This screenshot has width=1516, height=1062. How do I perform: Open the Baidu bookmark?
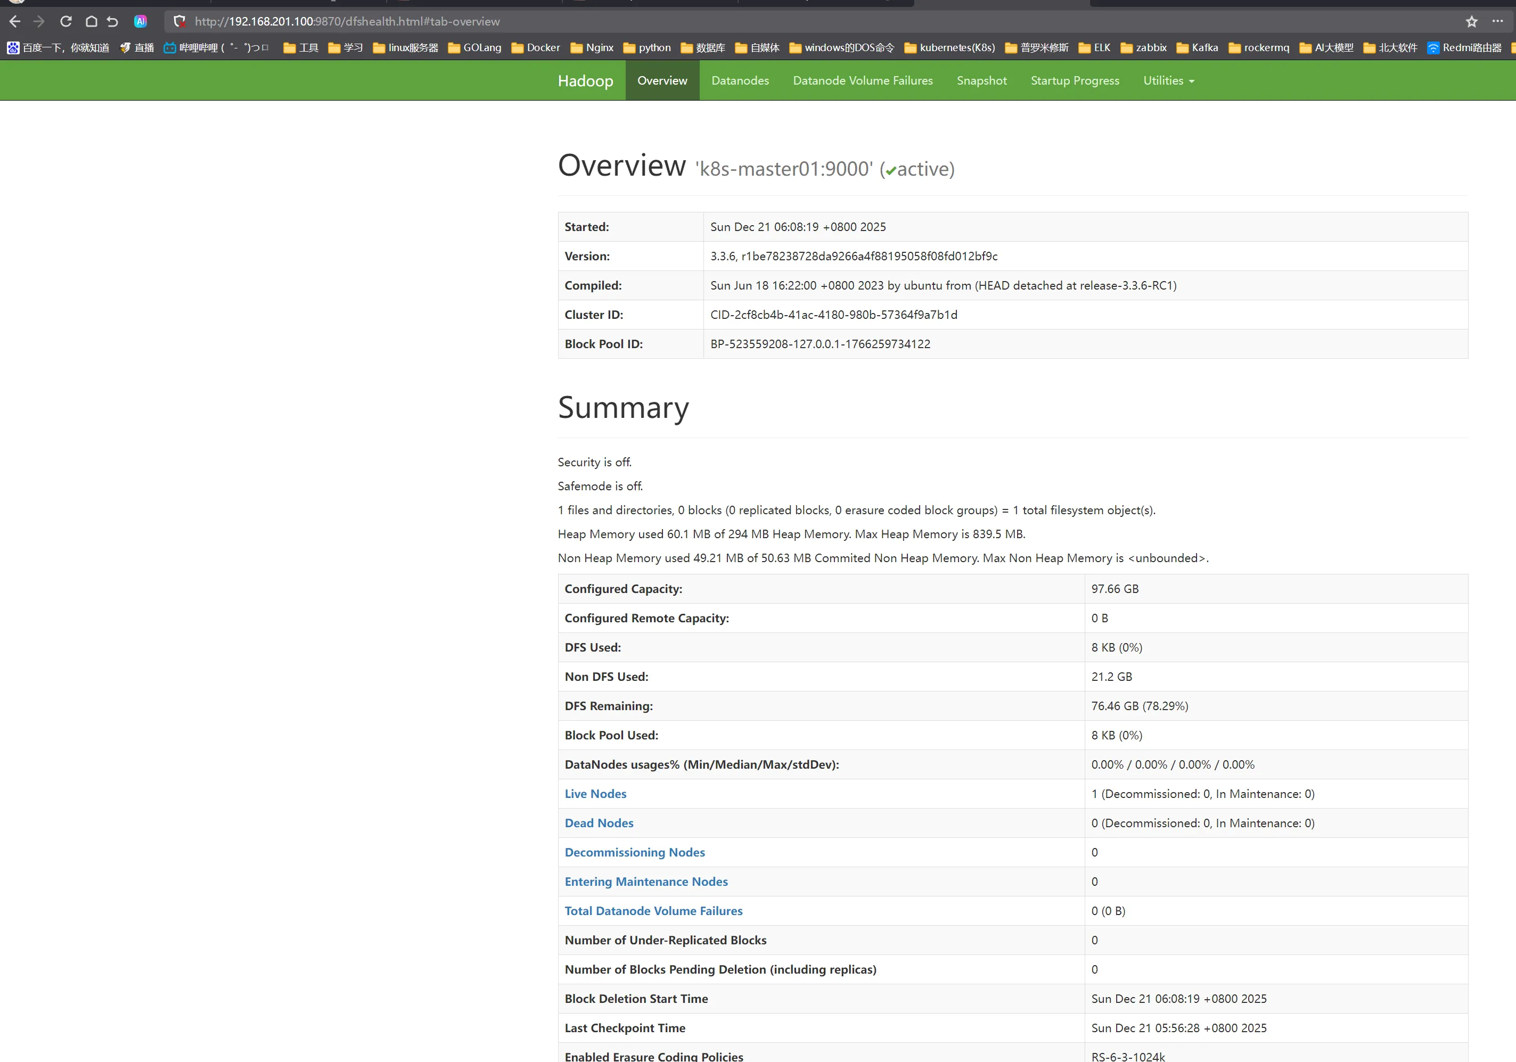[x=58, y=47]
